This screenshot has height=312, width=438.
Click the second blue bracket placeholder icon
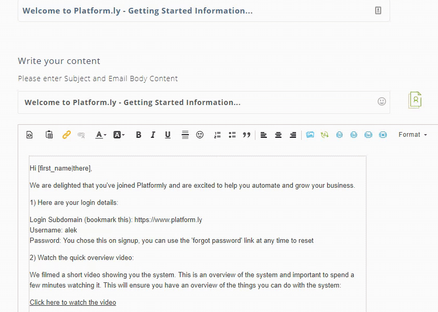354,135
